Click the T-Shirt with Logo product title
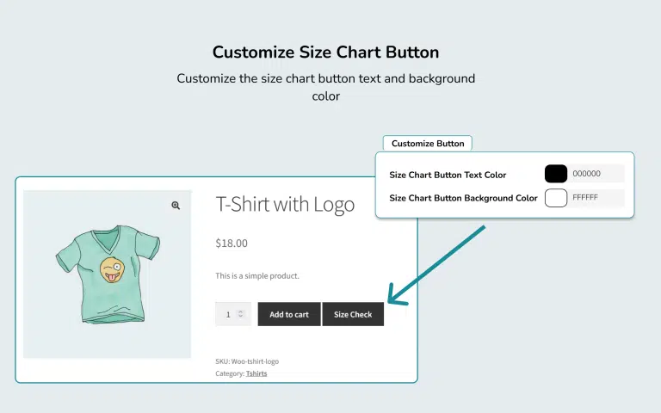Screen dimensions: 661x413 285,205
